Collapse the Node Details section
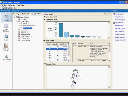 44,41
